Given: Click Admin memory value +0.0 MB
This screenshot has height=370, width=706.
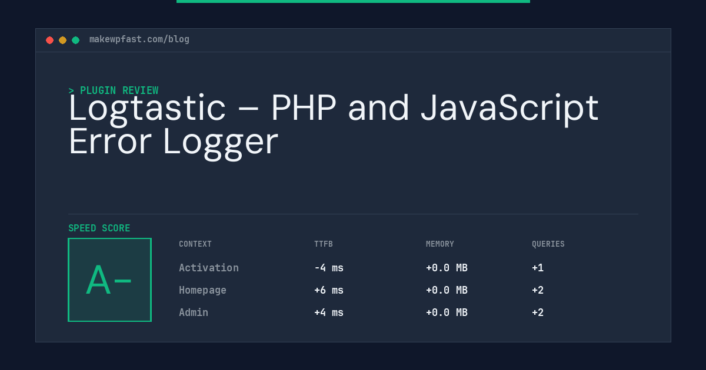Looking at the screenshot, I should pos(447,312).
